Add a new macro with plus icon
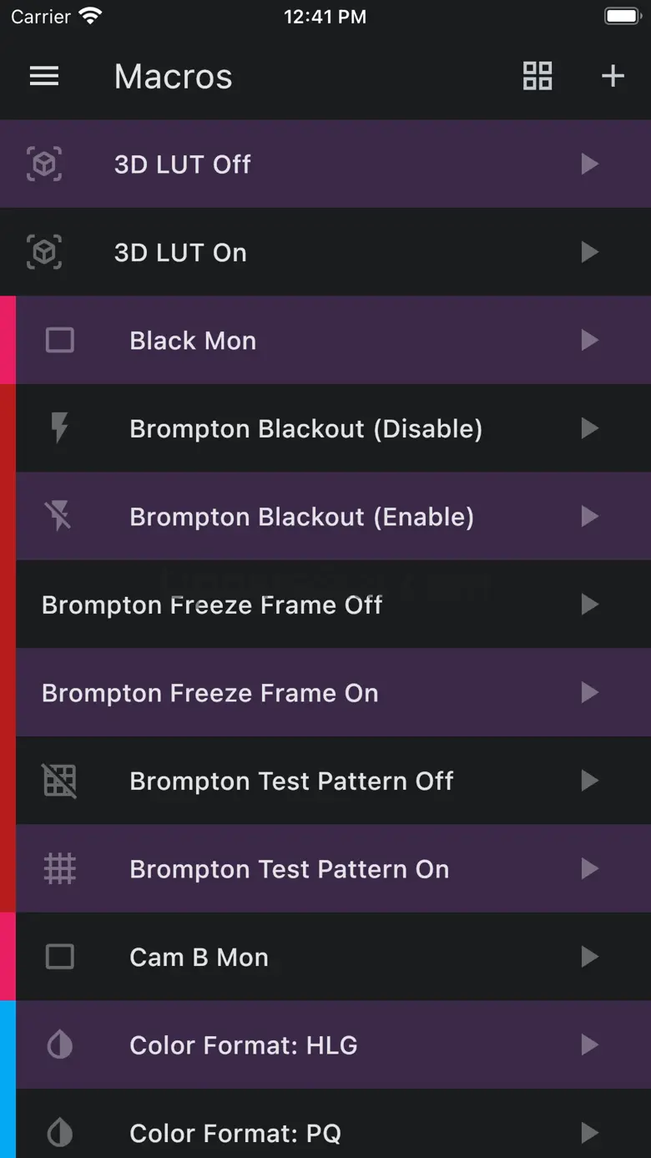Viewport: 651px width, 1158px height. click(613, 76)
